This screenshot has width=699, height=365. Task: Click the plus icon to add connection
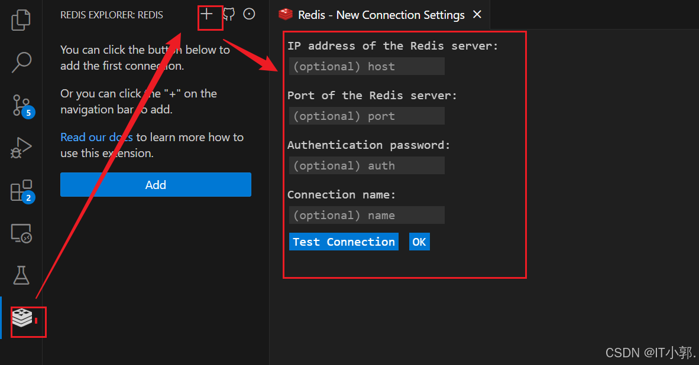(x=206, y=14)
